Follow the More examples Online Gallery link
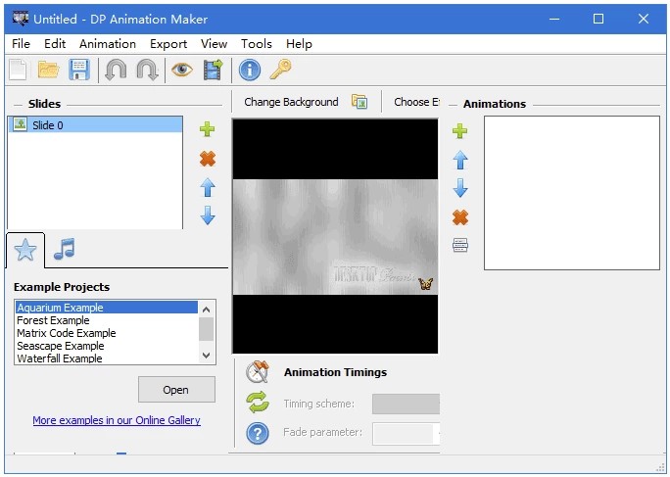This screenshot has height=477, width=670. coord(117,420)
